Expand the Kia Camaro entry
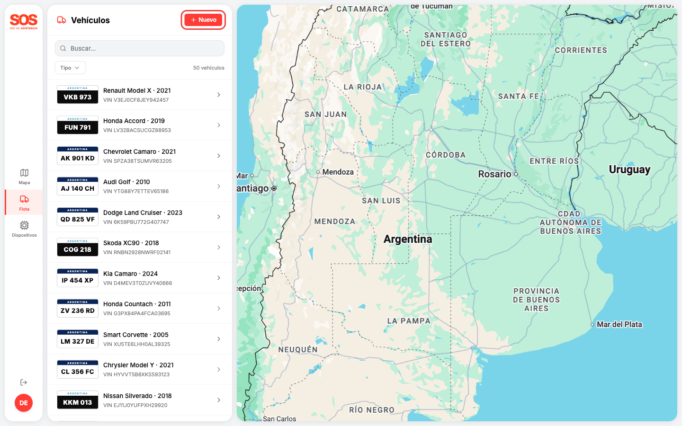Viewport: 682px width, 426px height. point(218,278)
